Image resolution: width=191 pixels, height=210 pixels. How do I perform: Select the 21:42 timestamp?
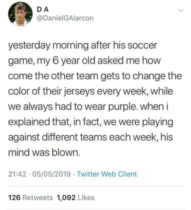pos(18,174)
